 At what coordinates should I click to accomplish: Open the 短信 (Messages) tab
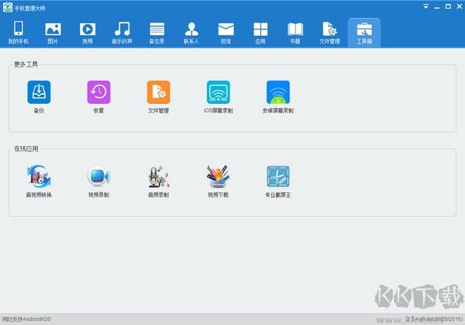point(226,33)
